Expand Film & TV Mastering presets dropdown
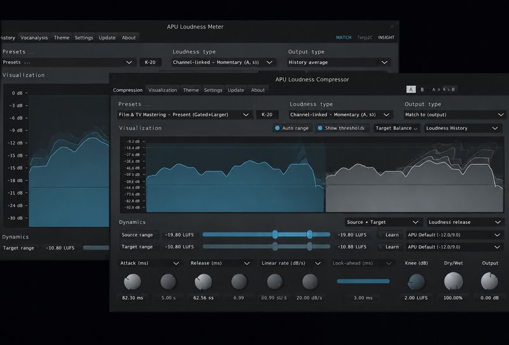Viewport: 509px width, 345px height. [x=185, y=115]
